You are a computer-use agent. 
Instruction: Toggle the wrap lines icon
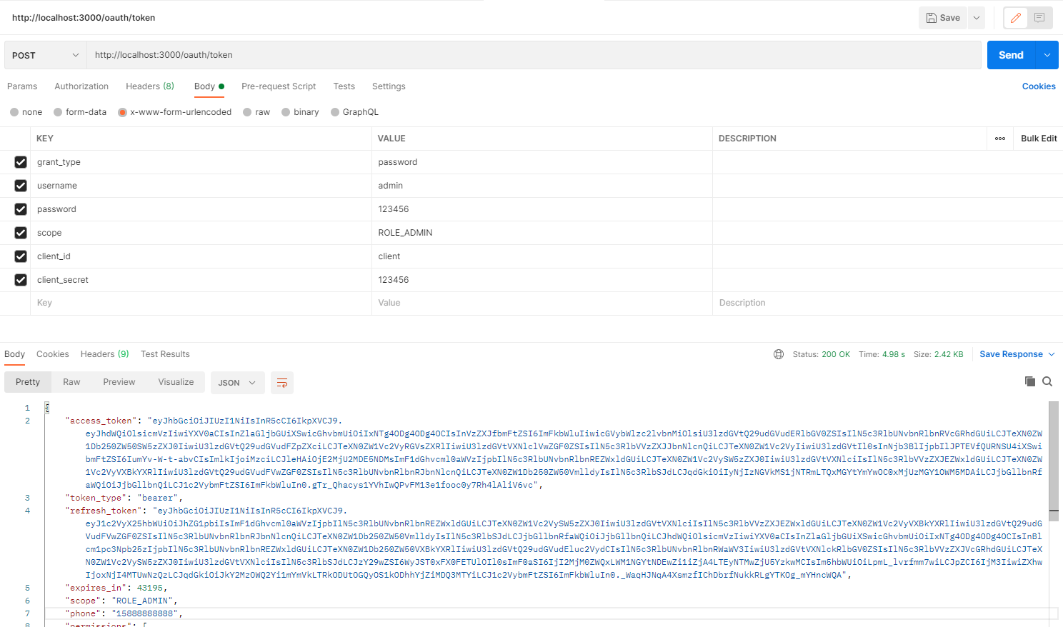pos(282,383)
